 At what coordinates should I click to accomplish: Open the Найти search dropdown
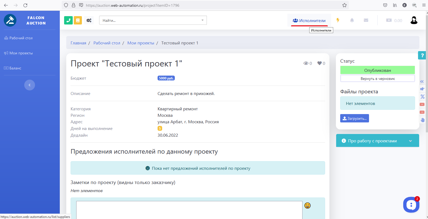153,20
